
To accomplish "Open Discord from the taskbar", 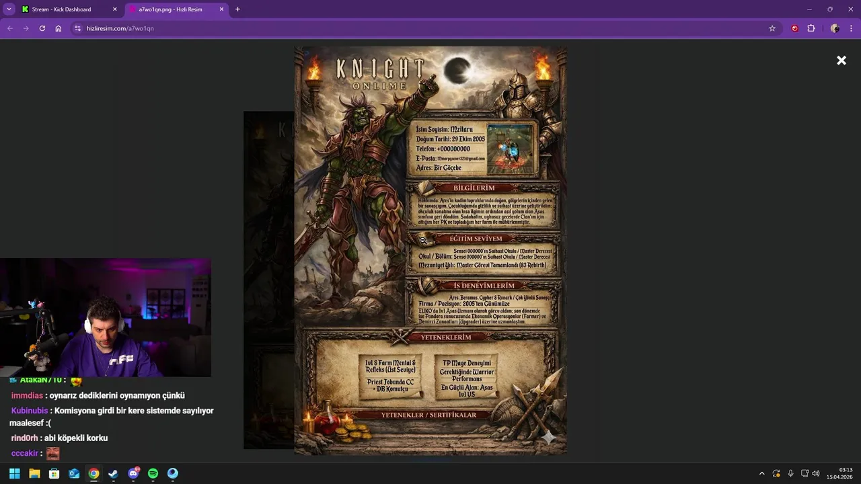I will pyautogui.click(x=133, y=473).
